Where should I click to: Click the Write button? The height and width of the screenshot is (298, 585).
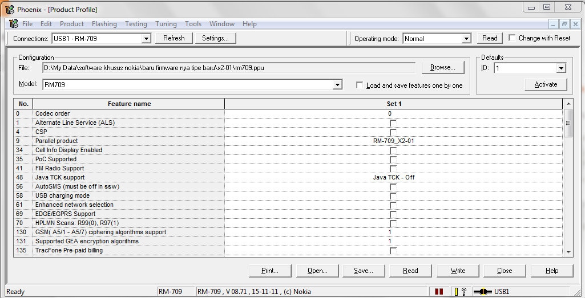coord(458,271)
